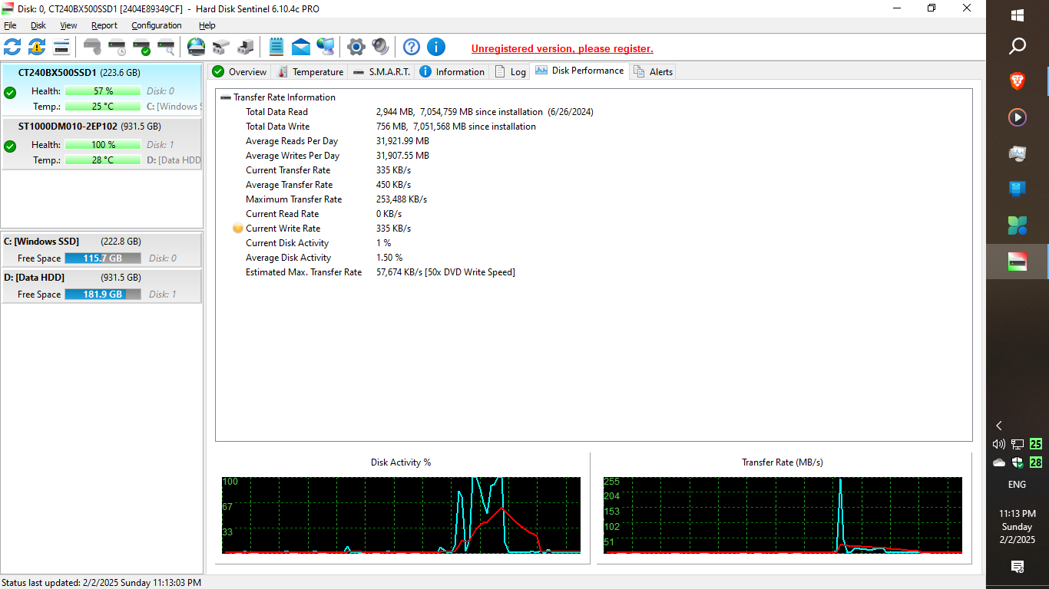Open the notepad report icon
The height and width of the screenshot is (589, 1049).
tap(276, 47)
